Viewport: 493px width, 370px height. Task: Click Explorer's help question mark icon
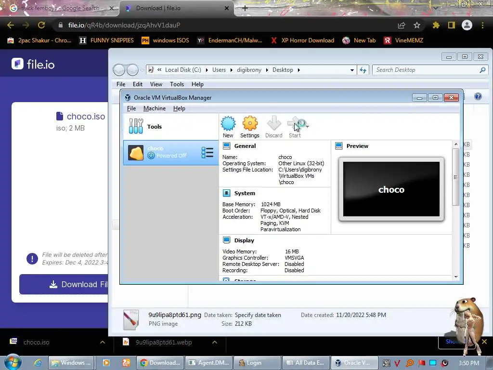pos(478,96)
